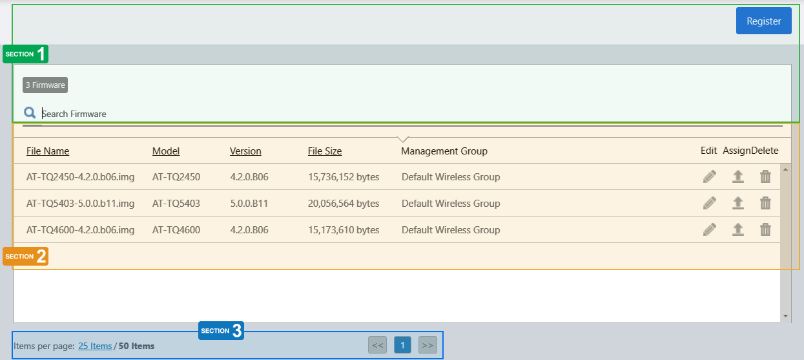Click the search magnifier icon
The height and width of the screenshot is (360, 804).
(30, 113)
